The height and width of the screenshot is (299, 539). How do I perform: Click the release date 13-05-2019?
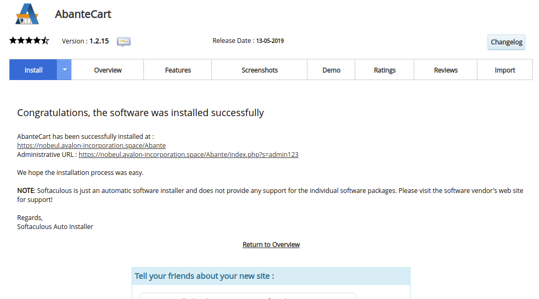click(x=270, y=40)
